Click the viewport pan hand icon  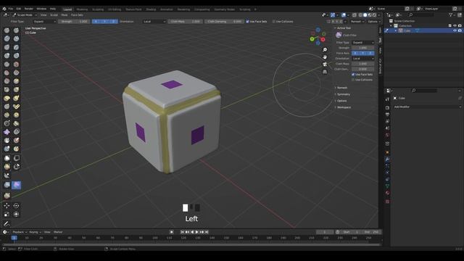pos(325,57)
